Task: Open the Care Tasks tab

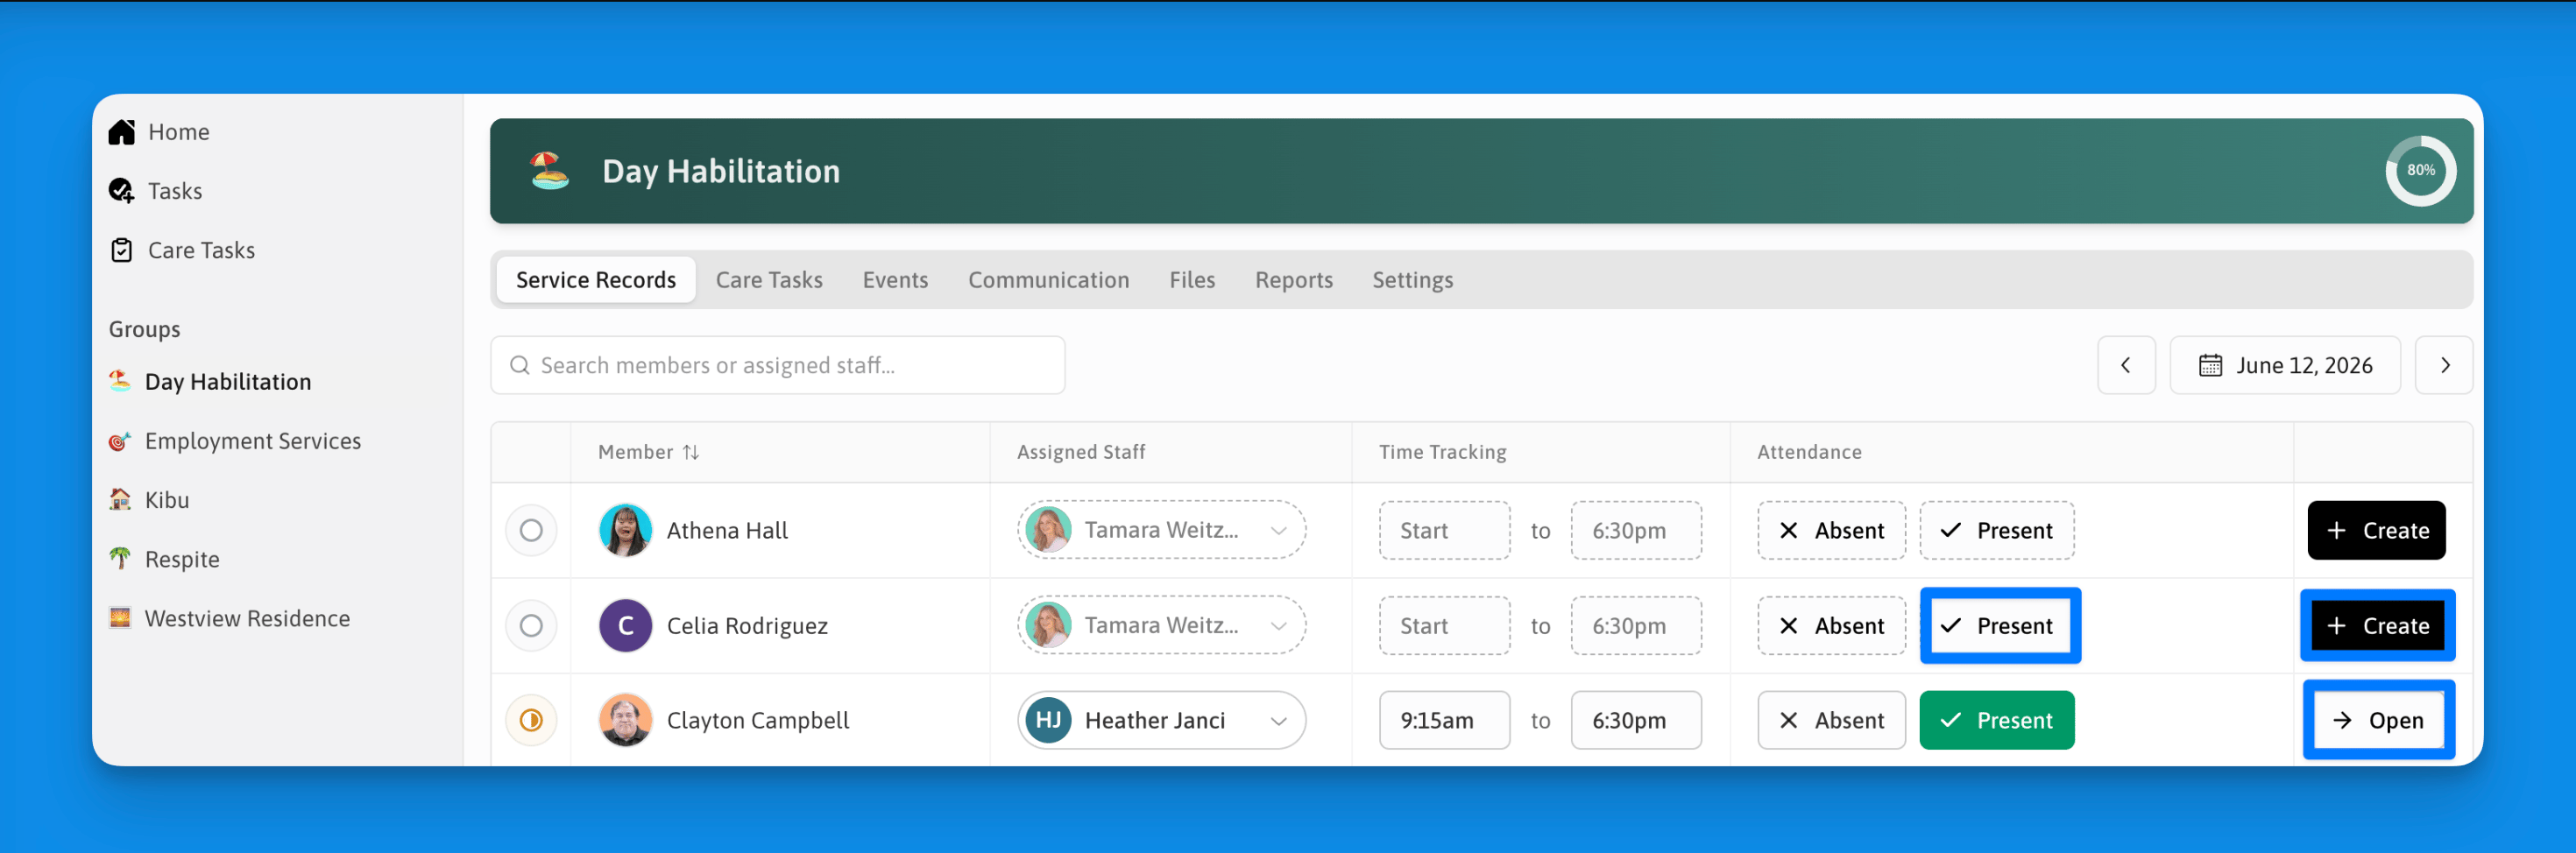Action: [x=769, y=280]
